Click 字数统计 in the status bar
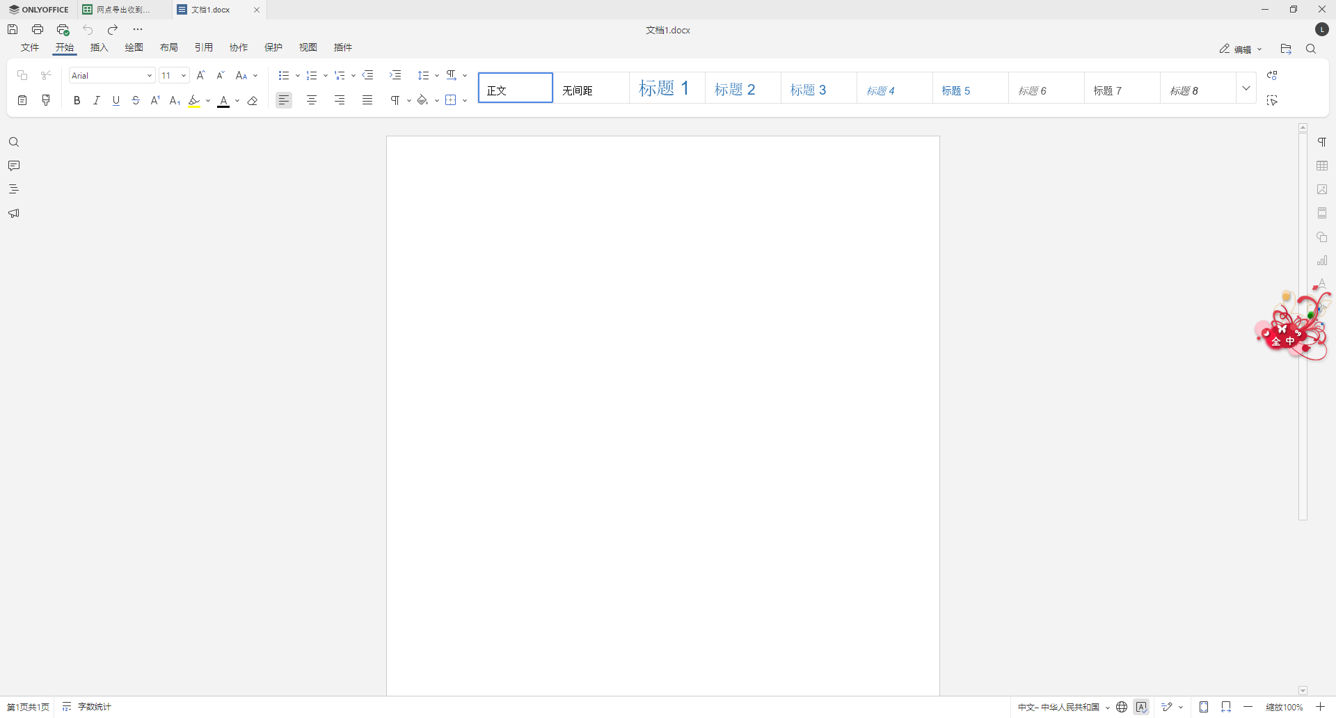Screen dimensions: 1336x718 click(x=88, y=707)
